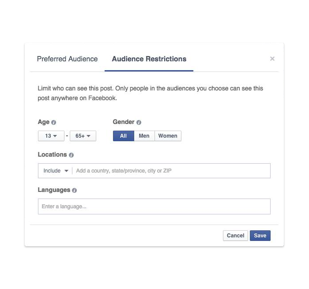Open the Locations info tooltip icon
The width and height of the screenshot is (309, 289).
click(71, 155)
